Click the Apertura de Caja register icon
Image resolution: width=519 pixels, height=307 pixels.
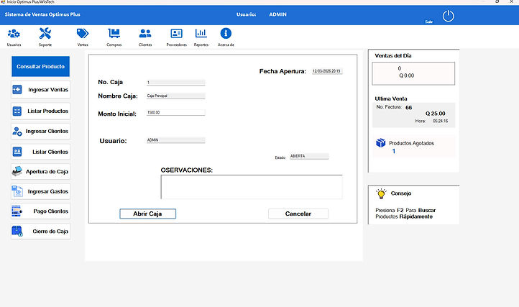(x=17, y=171)
